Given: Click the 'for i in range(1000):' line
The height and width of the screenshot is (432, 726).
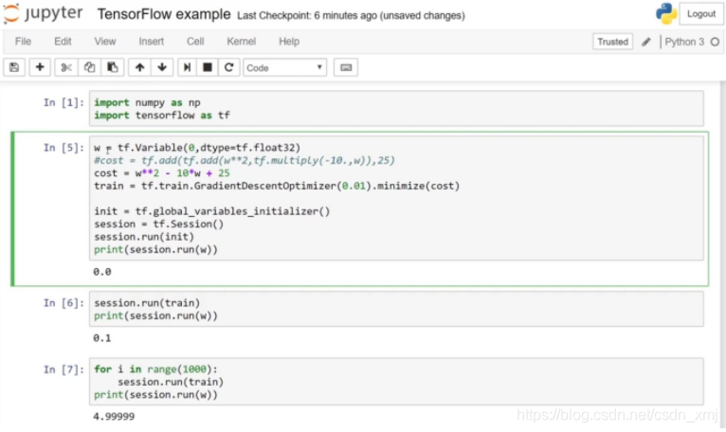Looking at the screenshot, I should tap(155, 369).
